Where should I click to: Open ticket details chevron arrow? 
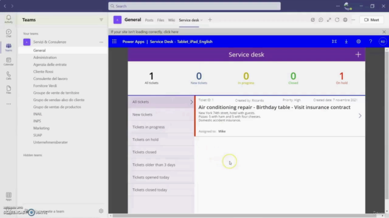pos(360,116)
